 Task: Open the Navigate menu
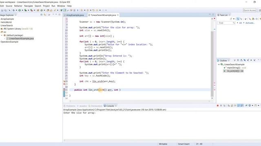29,6
